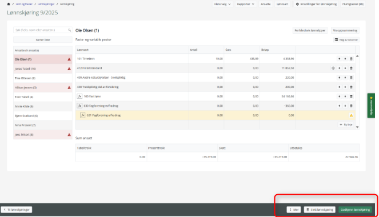Click info icon on 412 Fri bil row

[333, 68]
